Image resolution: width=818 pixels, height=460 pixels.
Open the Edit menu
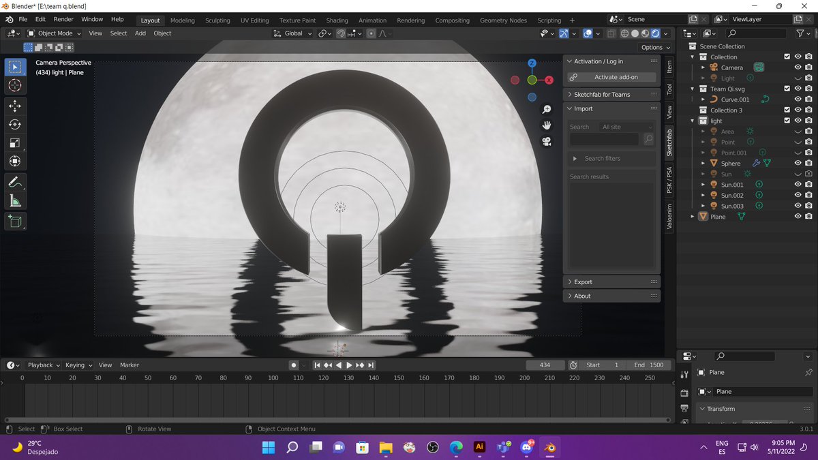(x=40, y=20)
